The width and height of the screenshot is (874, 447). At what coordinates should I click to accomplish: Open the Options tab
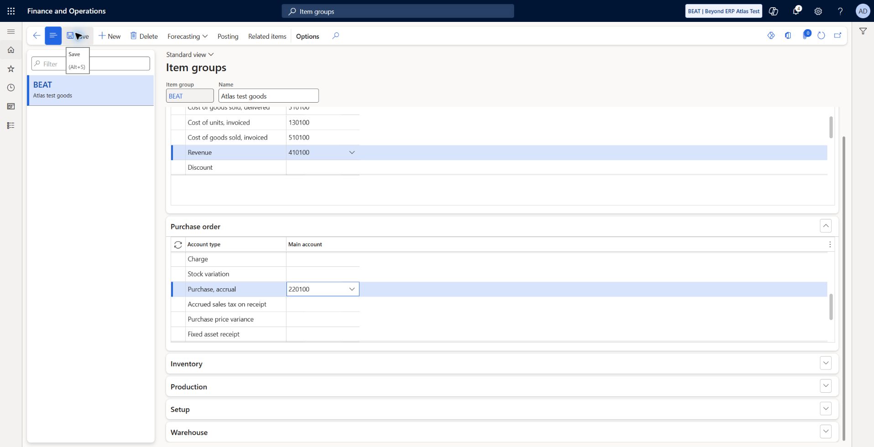[x=307, y=36]
